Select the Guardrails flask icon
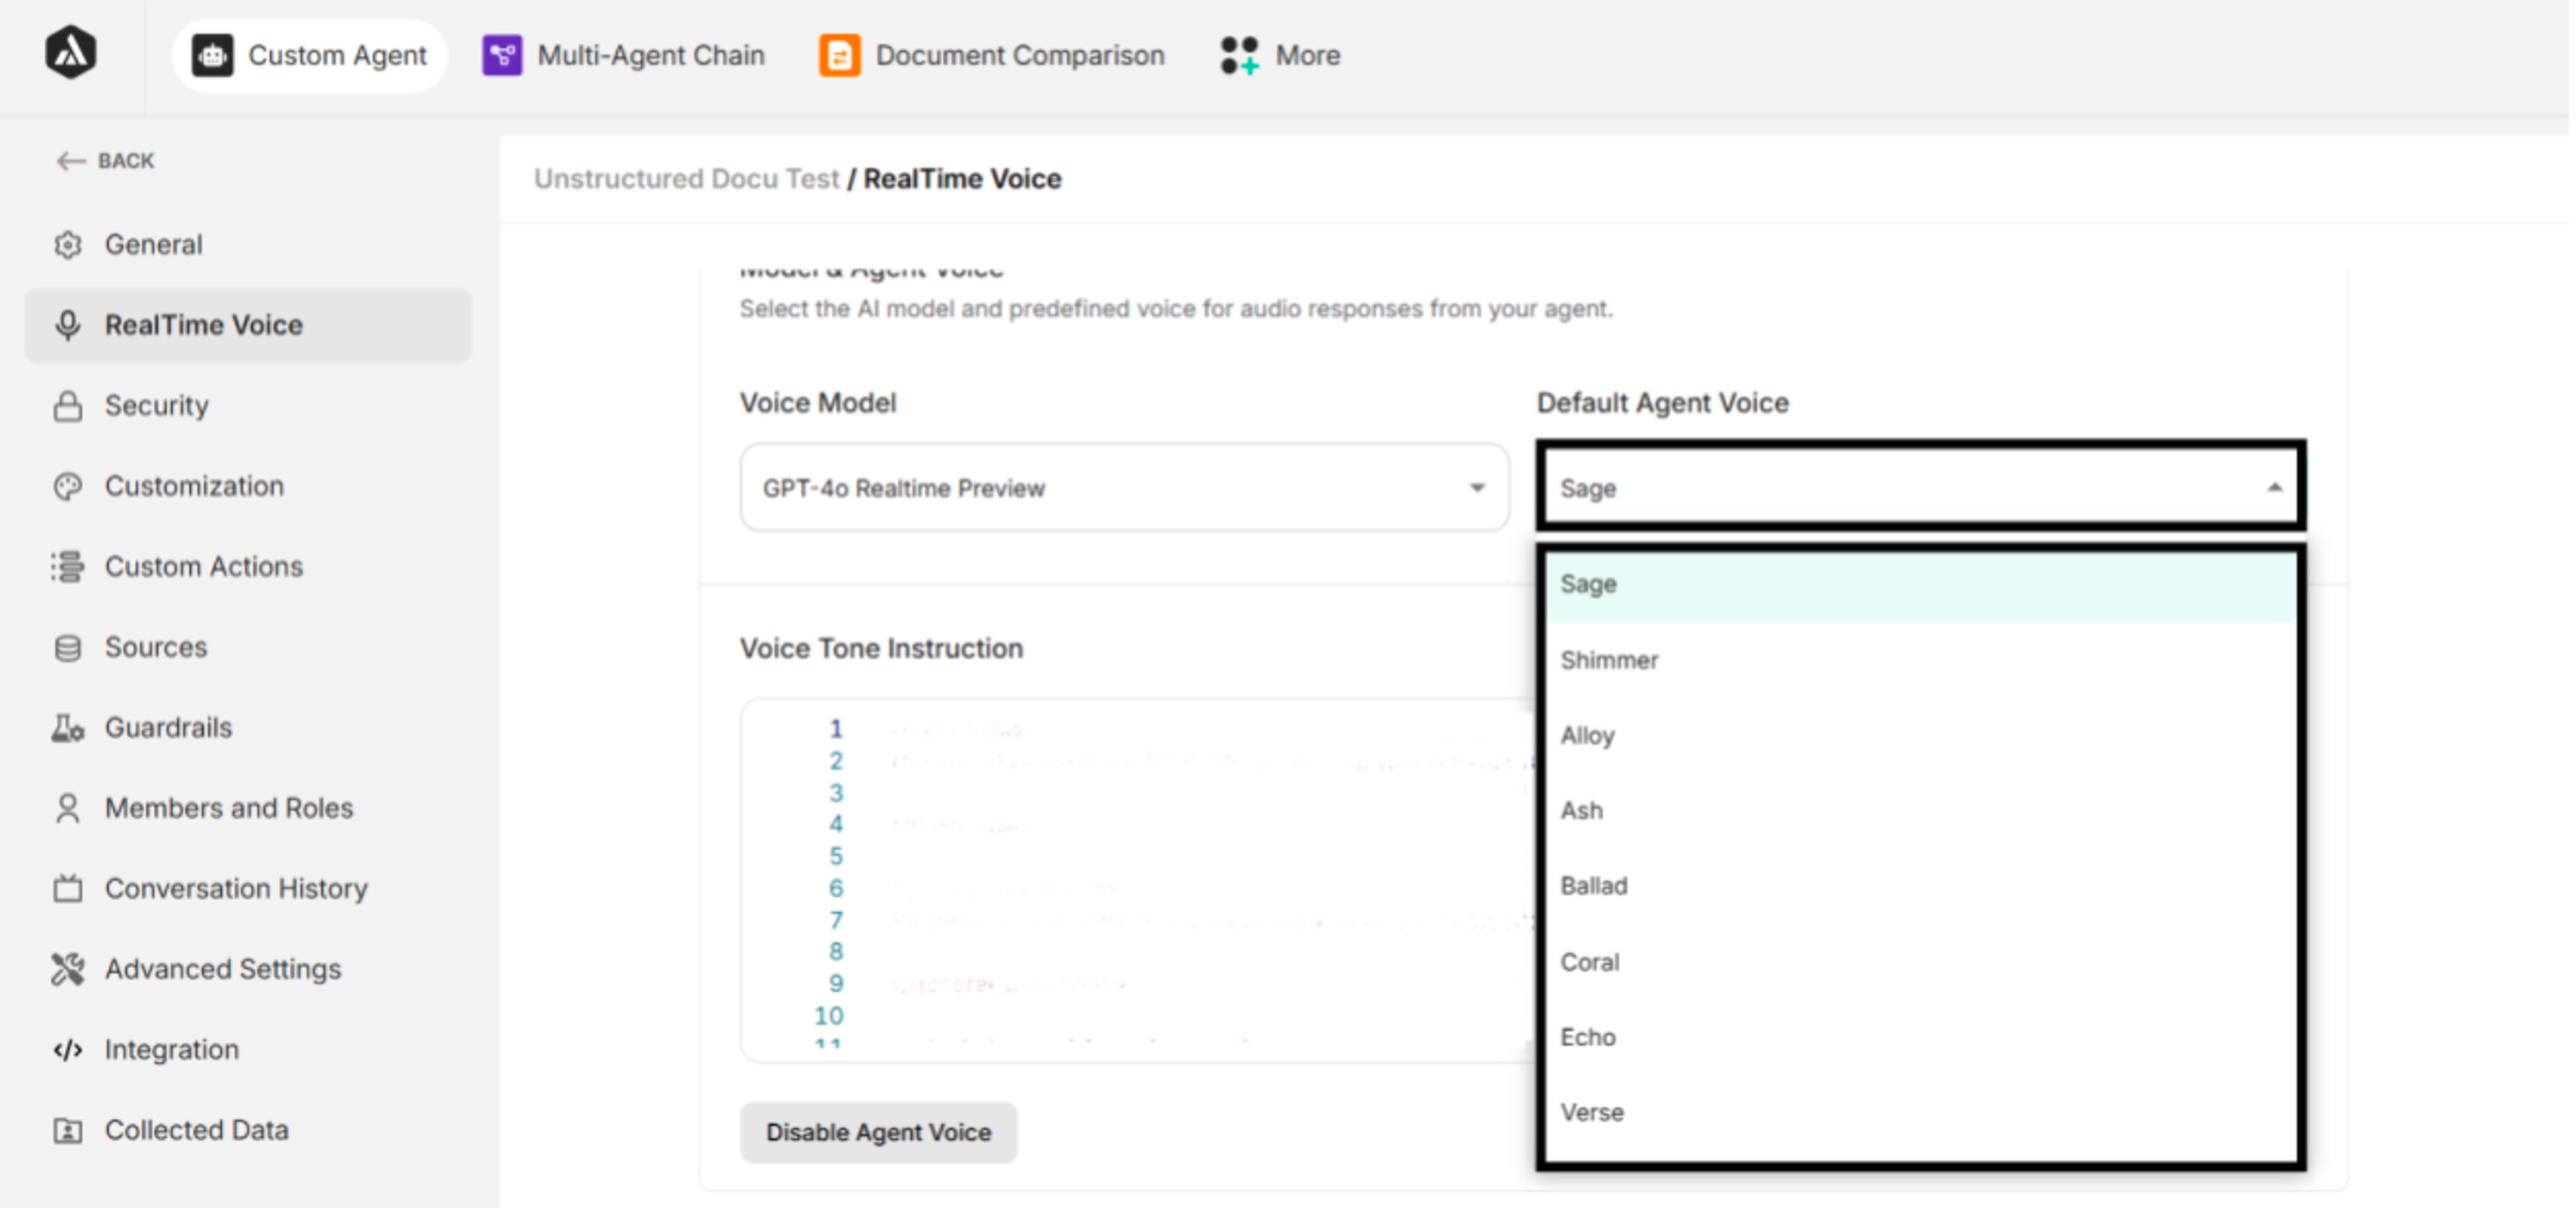The height and width of the screenshot is (1208, 2576). pyautogui.click(x=67, y=727)
